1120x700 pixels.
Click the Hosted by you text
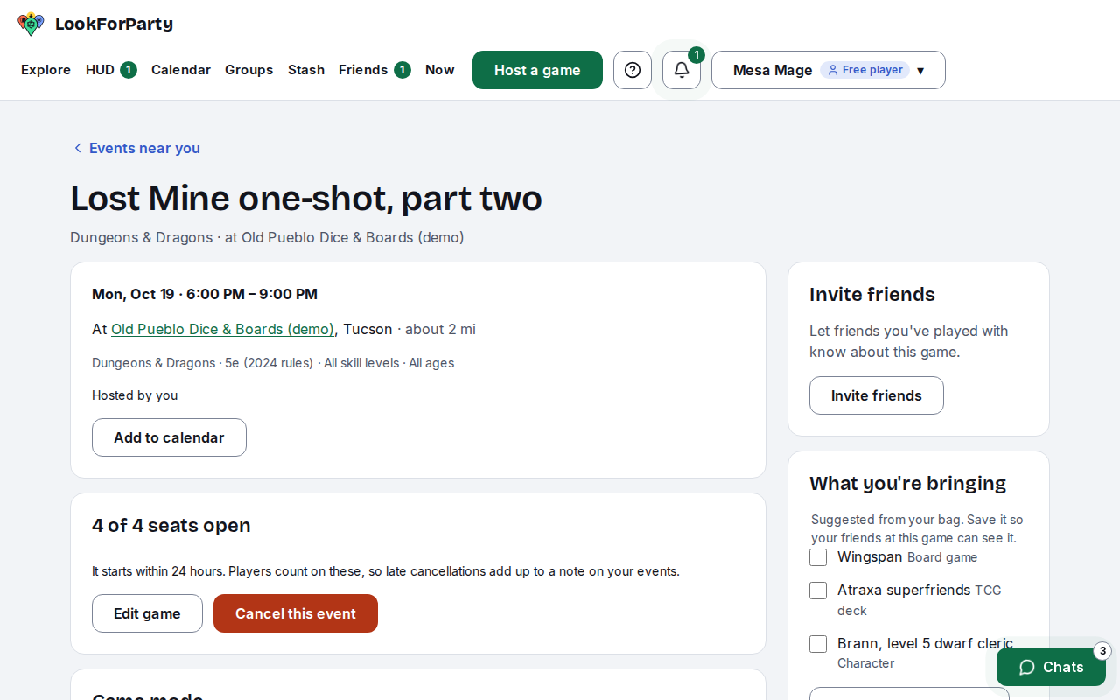pyautogui.click(x=135, y=395)
